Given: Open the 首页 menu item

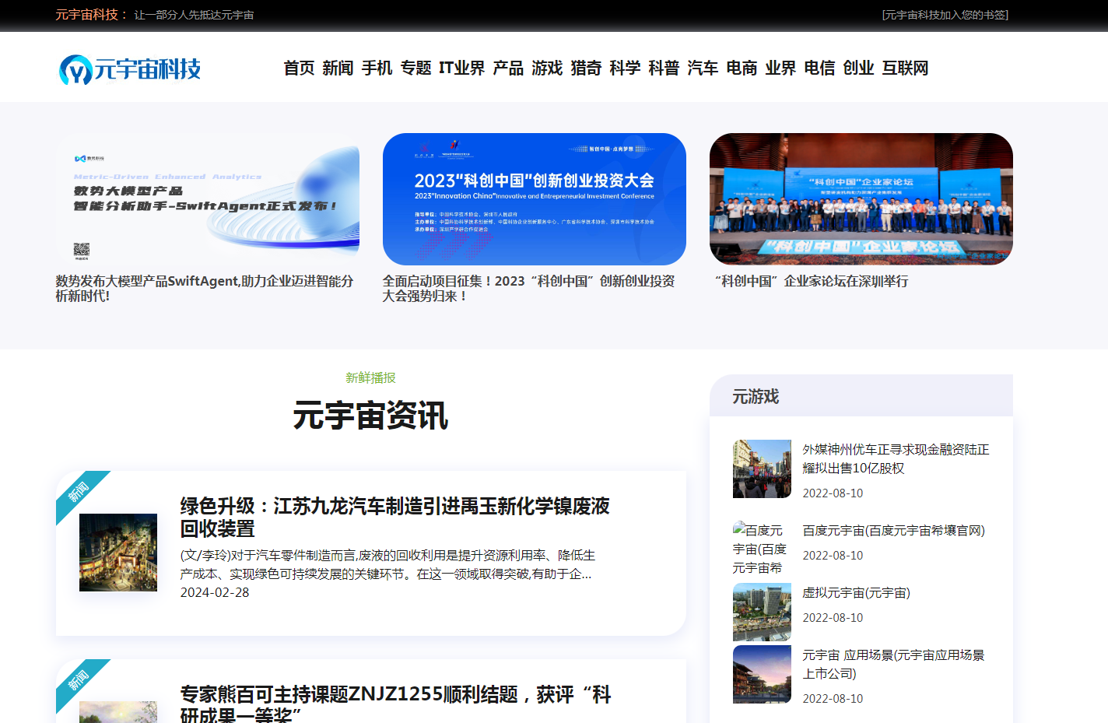Looking at the screenshot, I should (299, 68).
